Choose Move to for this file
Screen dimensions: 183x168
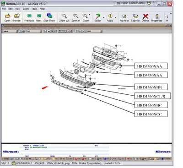click(124, 17)
